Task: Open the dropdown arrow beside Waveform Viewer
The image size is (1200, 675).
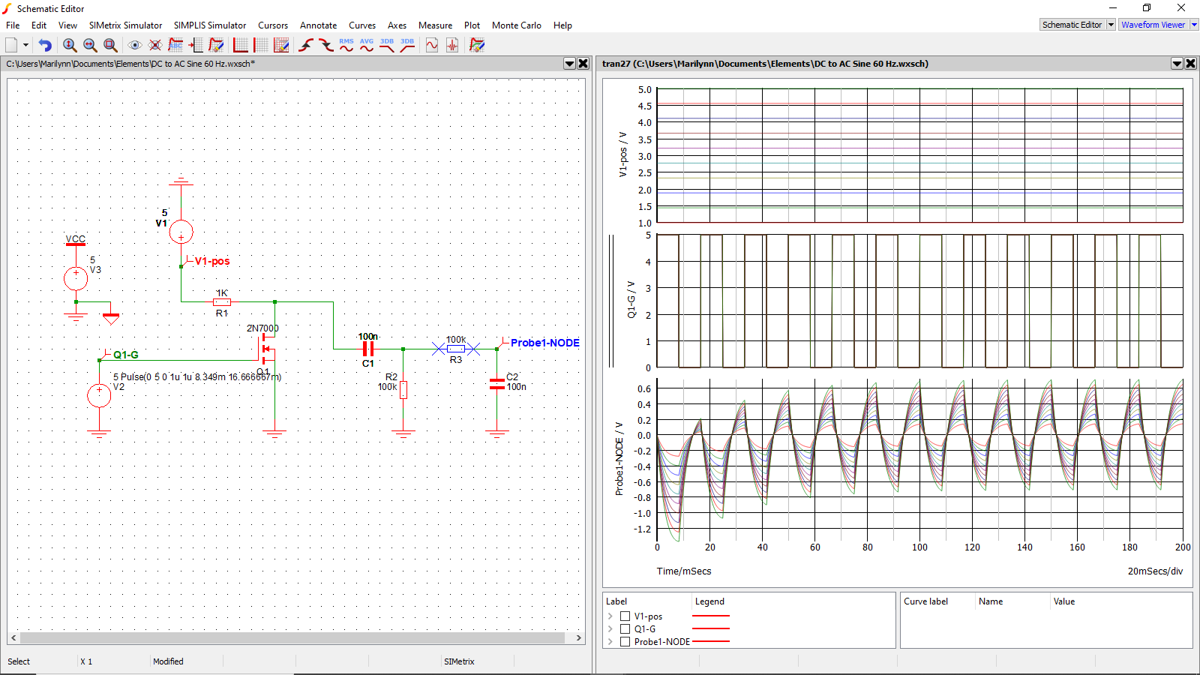Action: pos(1194,25)
